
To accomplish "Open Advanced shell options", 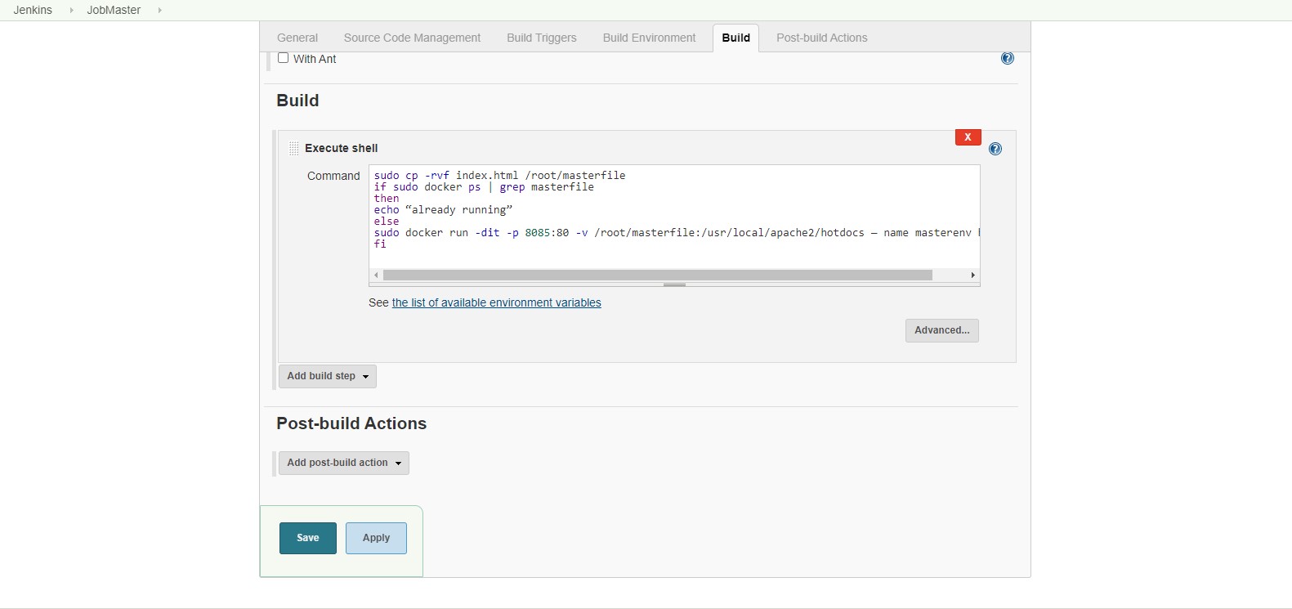I will [x=942, y=330].
